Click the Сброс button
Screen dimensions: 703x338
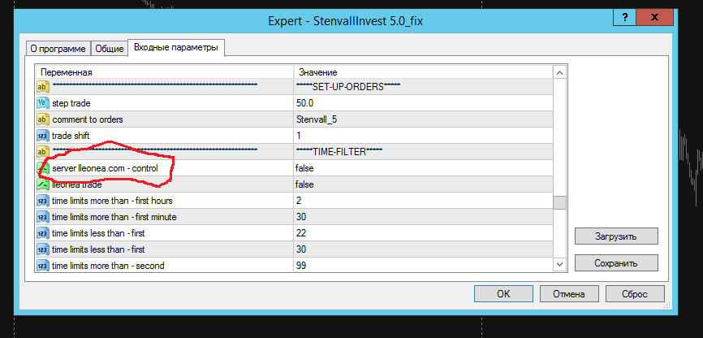pyautogui.click(x=634, y=294)
